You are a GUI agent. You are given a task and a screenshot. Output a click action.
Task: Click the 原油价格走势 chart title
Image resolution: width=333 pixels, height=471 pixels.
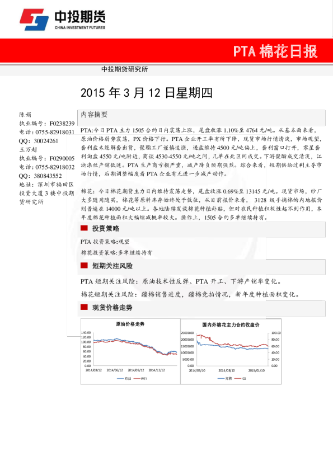[x=130, y=324]
